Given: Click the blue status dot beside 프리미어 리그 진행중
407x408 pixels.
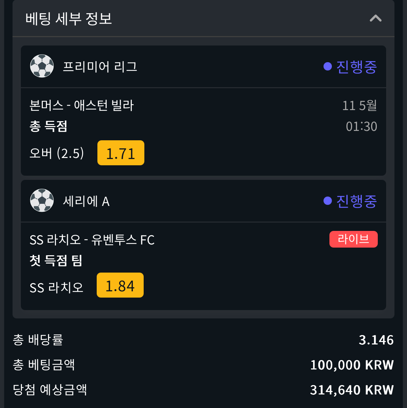Looking at the screenshot, I should point(327,66).
